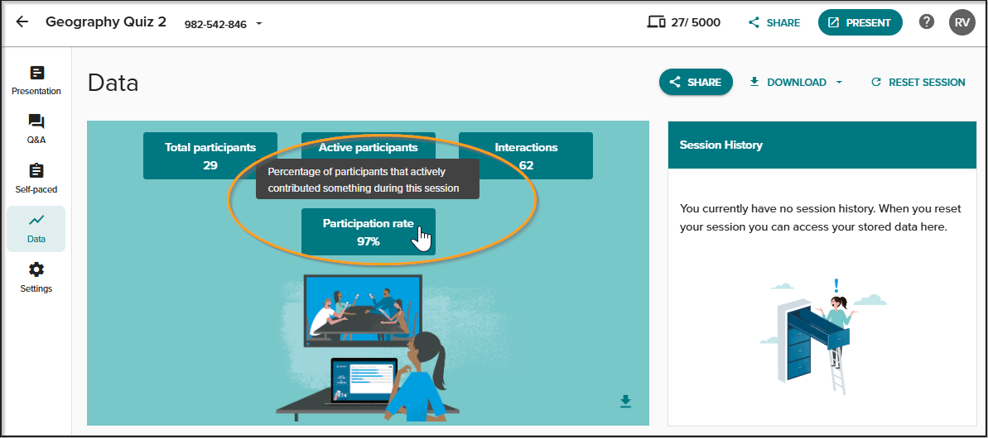Select the Participation rate tile
The width and height of the screenshot is (988, 438).
[x=369, y=232]
